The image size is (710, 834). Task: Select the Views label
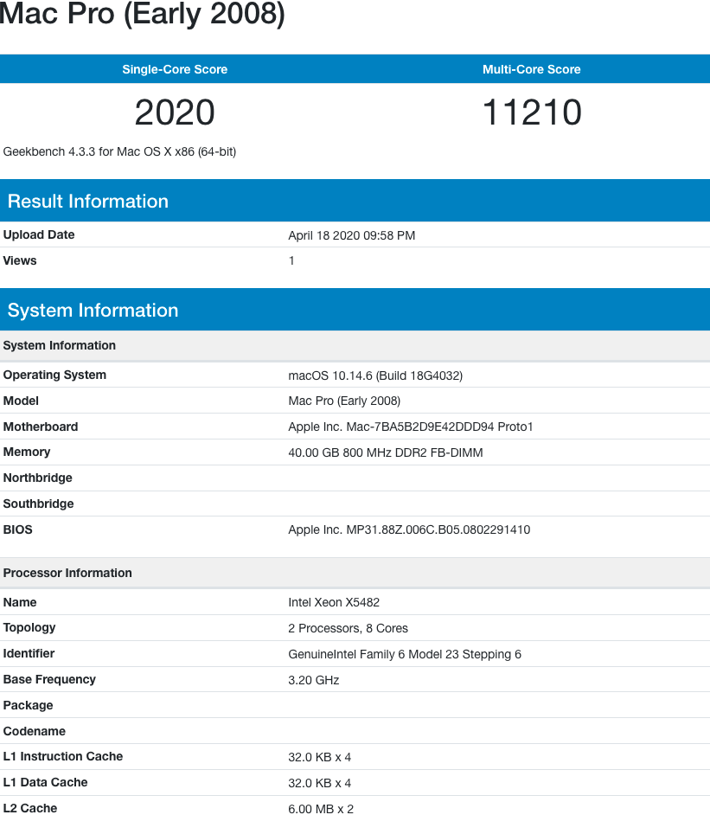tap(20, 260)
